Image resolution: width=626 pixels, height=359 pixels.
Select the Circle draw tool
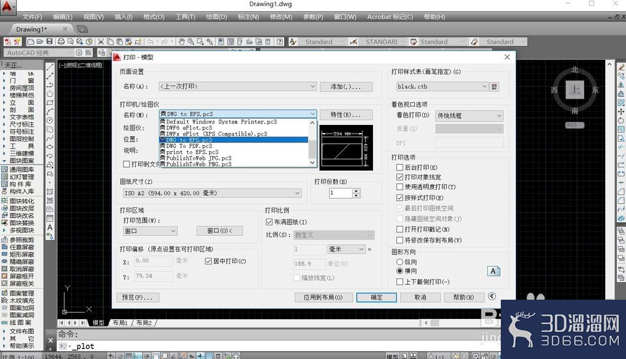[50, 120]
